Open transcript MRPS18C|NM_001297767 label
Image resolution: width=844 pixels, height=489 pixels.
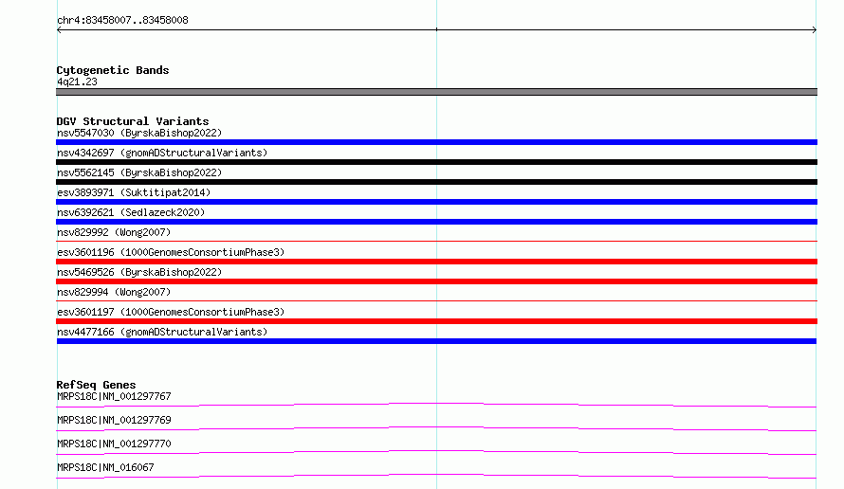[114, 396]
